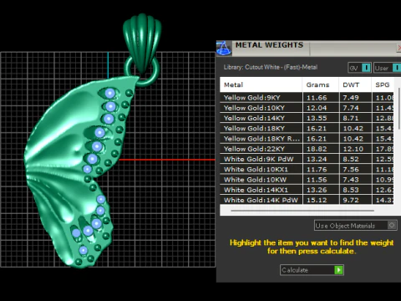
Task: Click grams value 16.21 in Yellow Gold:18KY row
Action: [x=317, y=129]
